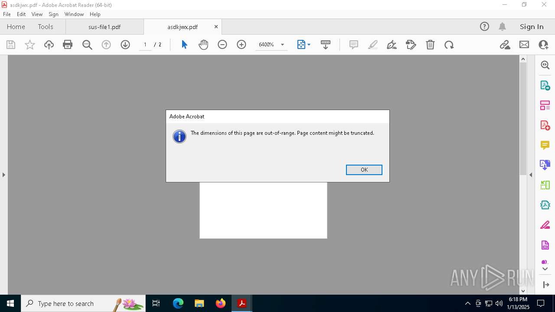Open the Help menu
Image resolution: width=555 pixels, height=312 pixels.
pos(95,14)
